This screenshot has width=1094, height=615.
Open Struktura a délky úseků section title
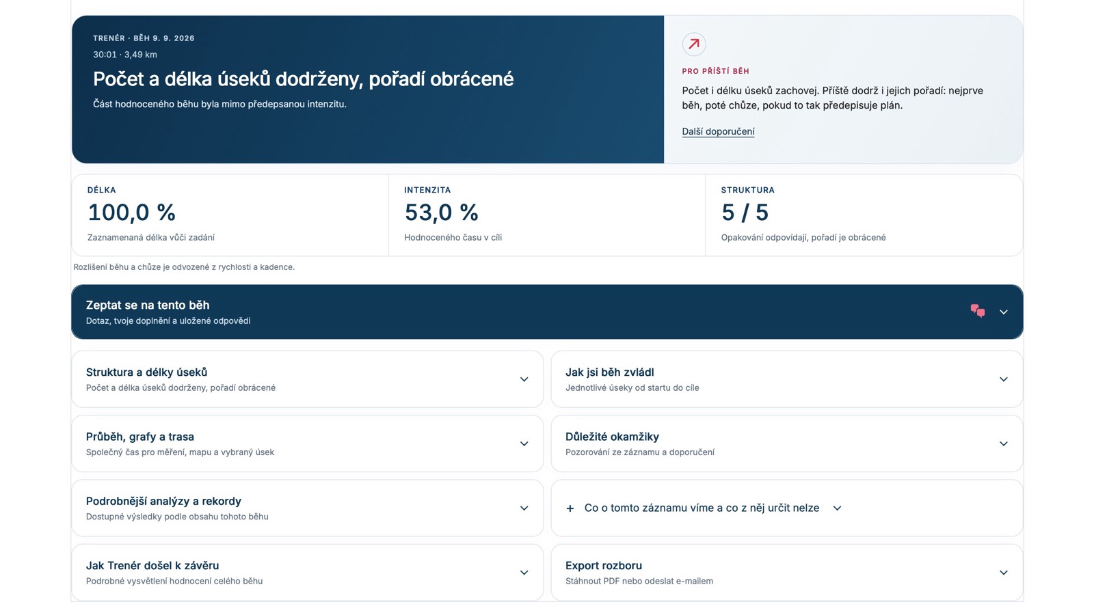pos(146,372)
